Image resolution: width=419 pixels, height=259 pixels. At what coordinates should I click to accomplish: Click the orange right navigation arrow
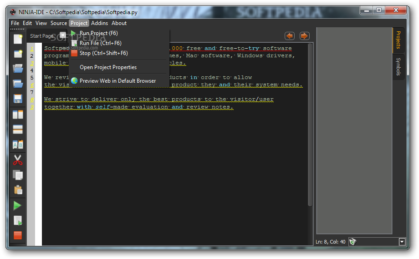tap(304, 36)
